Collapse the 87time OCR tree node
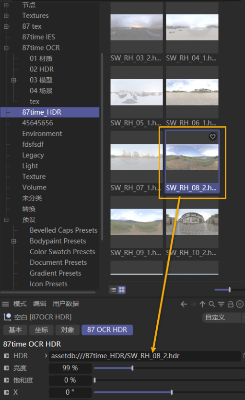 (x=6, y=48)
